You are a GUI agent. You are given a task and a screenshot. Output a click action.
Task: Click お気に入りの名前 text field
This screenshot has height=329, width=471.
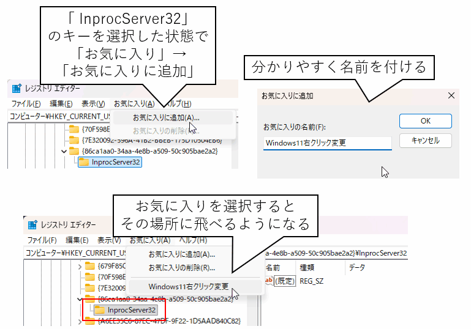click(328, 143)
